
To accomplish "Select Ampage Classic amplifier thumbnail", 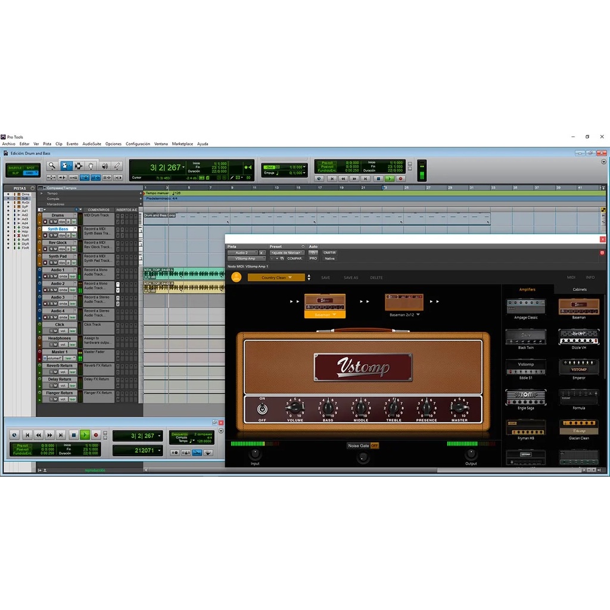I will tap(525, 307).
